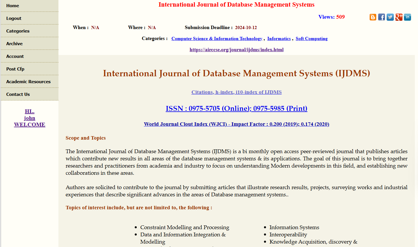Open Account menu item
The image size is (418, 247).
(x=29, y=56)
